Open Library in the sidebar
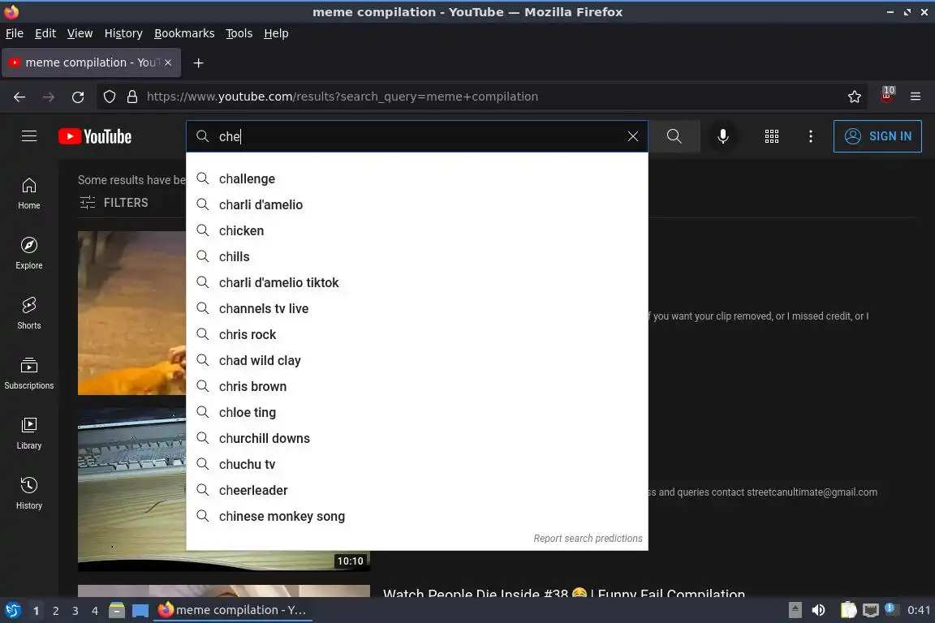 coord(29,434)
